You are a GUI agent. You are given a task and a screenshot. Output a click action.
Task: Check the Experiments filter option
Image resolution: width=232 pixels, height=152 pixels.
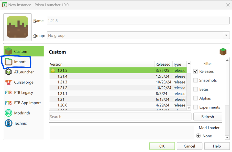pyautogui.click(x=196, y=107)
